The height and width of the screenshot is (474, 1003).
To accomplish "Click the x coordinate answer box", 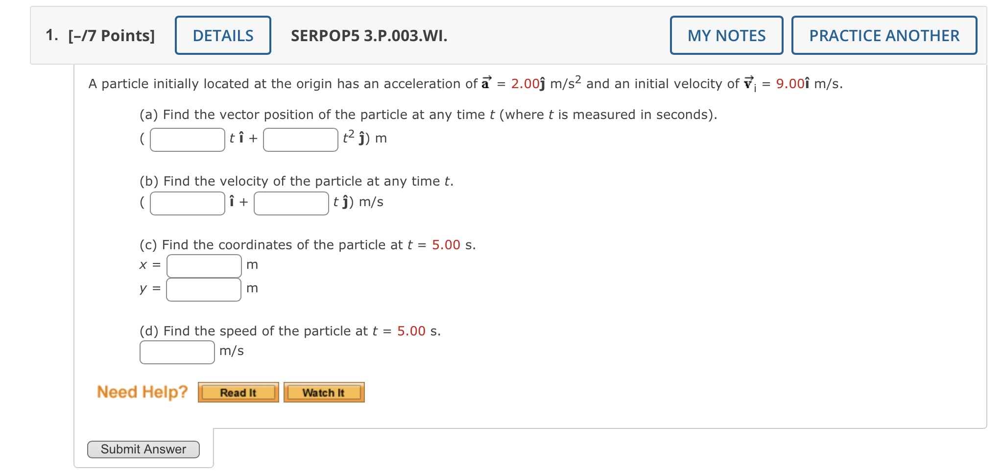I will [203, 264].
